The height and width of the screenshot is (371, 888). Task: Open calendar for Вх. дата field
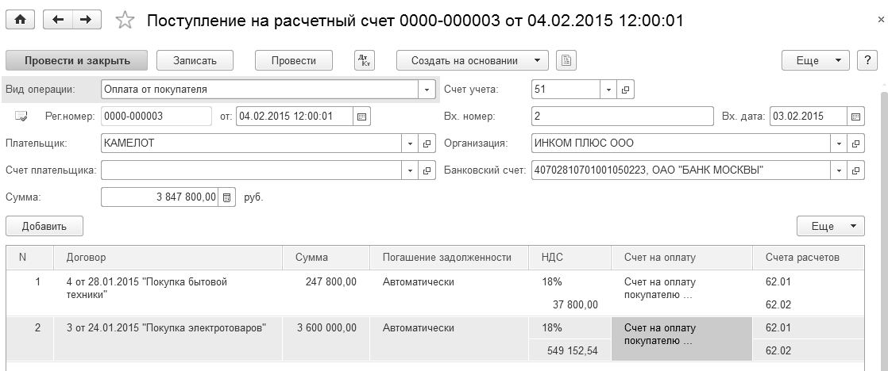(x=855, y=117)
